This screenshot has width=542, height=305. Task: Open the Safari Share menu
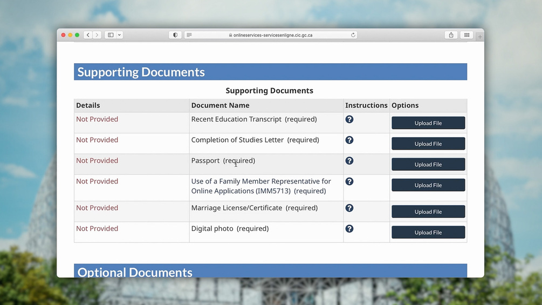451,35
